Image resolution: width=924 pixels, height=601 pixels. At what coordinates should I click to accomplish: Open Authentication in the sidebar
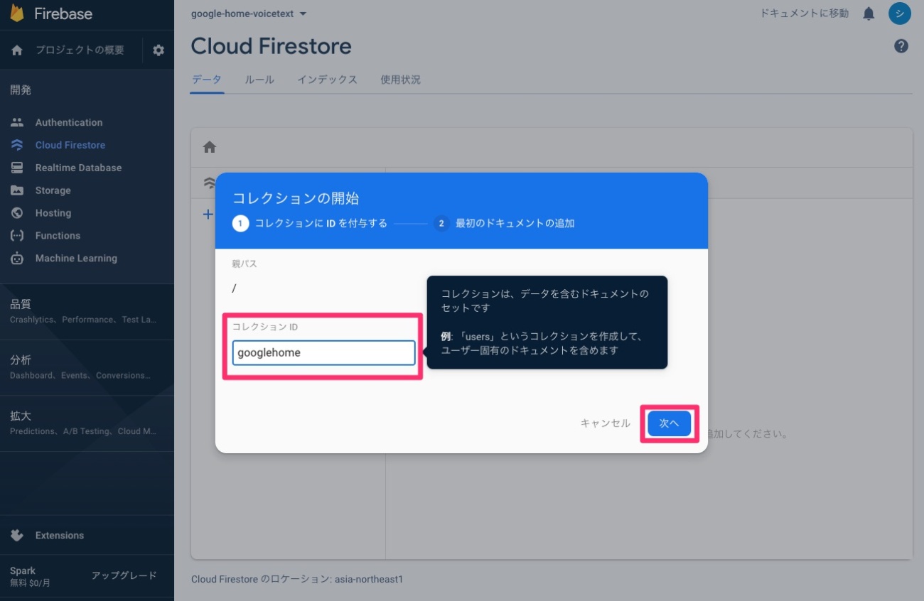[x=69, y=122]
